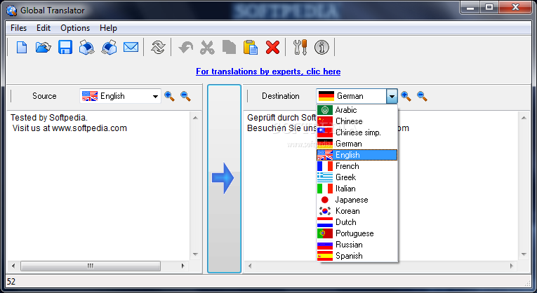This screenshot has height=293, width=537.
Task: Translate using the big blue arrow button
Action: click(x=224, y=179)
